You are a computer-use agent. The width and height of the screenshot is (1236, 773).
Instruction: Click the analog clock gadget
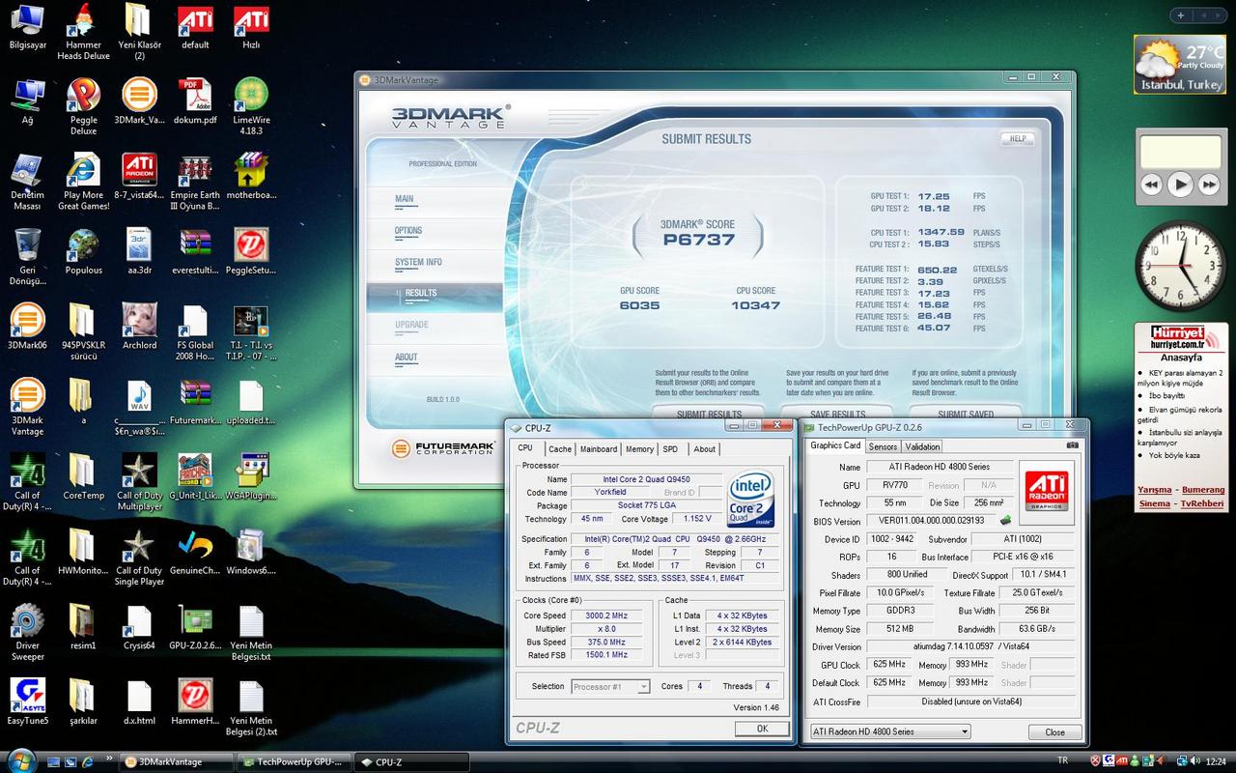[1180, 266]
